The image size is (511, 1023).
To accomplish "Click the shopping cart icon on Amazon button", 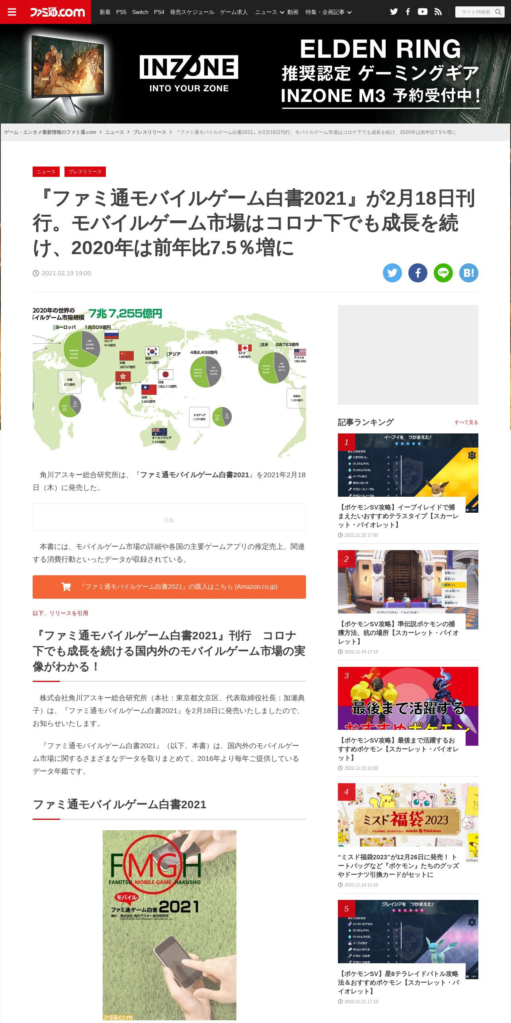I will [x=66, y=586].
